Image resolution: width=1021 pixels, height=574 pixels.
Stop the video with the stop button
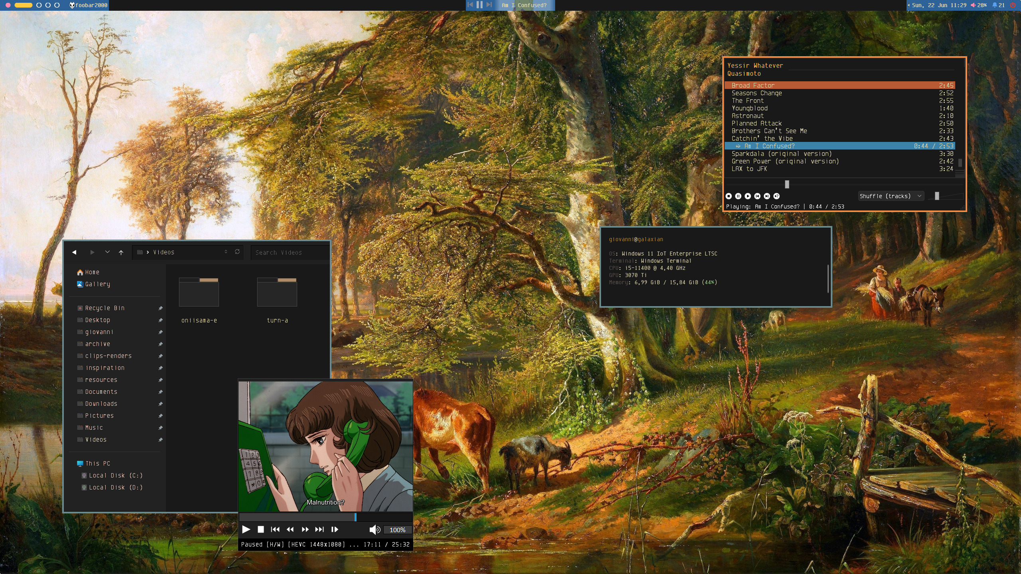[x=261, y=529]
